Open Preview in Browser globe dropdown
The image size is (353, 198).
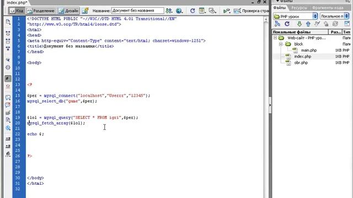179,10
